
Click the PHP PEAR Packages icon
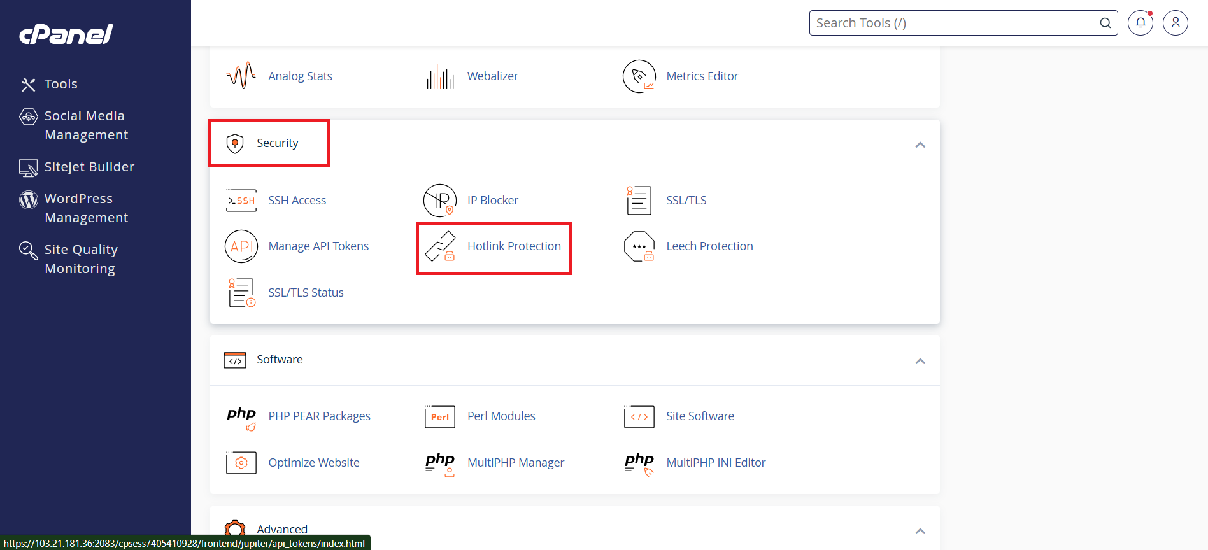(241, 418)
